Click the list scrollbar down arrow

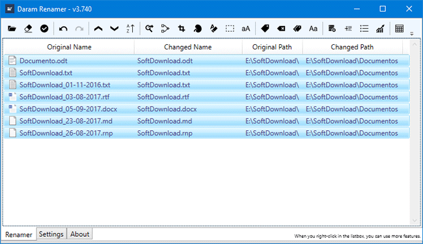pyautogui.click(x=415, y=221)
